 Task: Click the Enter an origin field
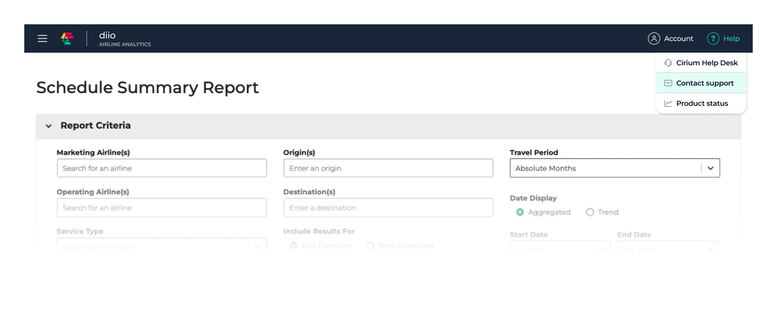[388, 168]
